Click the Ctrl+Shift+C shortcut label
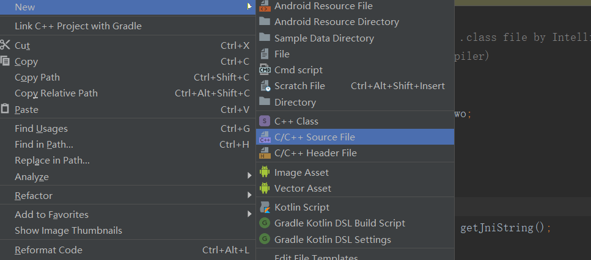Screen dimensions: 591x260 click(222, 77)
